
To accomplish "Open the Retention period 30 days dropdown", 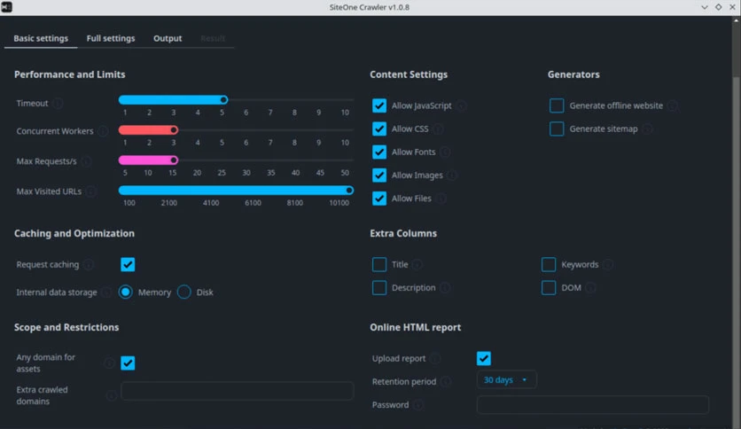I will 506,380.
